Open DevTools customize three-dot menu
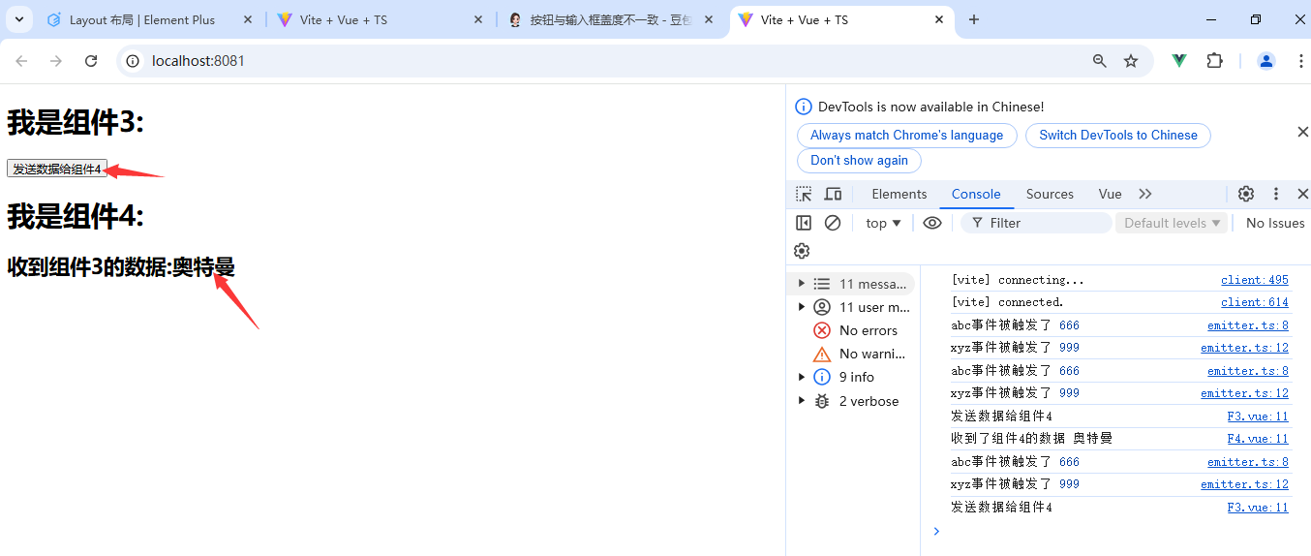Viewport: 1311px width, 556px height. (x=1276, y=194)
